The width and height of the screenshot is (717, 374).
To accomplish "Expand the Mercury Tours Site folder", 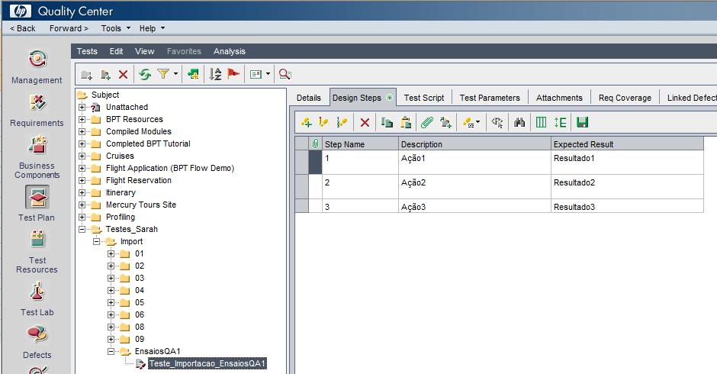I will (82, 205).
